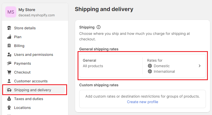Click the Billing receipt icon
Image resolution: width=212 pixels, height=115 pixels.
(9, 46)
